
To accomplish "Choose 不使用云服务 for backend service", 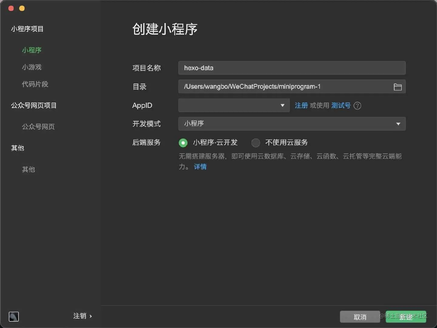I will pyautogui.click(x=256, y=143).
